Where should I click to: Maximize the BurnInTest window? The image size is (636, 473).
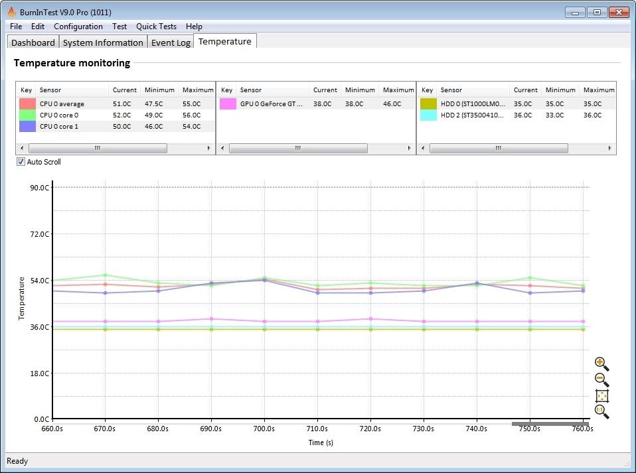pyautogui.click(x=597, y=12)
